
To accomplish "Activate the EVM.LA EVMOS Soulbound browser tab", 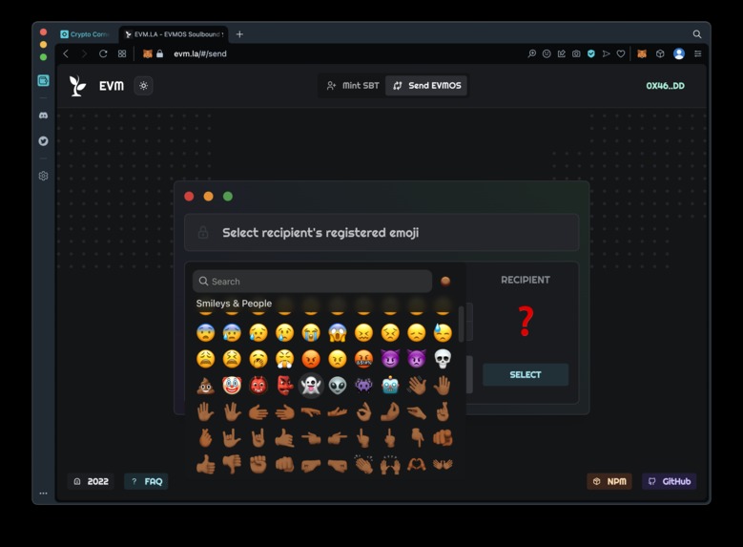I will pyautogui.click(x=175, y=34).
